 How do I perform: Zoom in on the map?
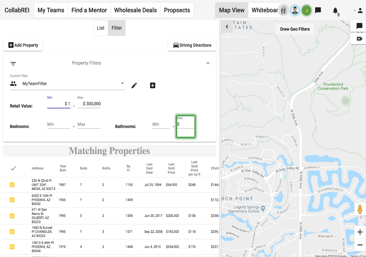[x=360, y=232]
